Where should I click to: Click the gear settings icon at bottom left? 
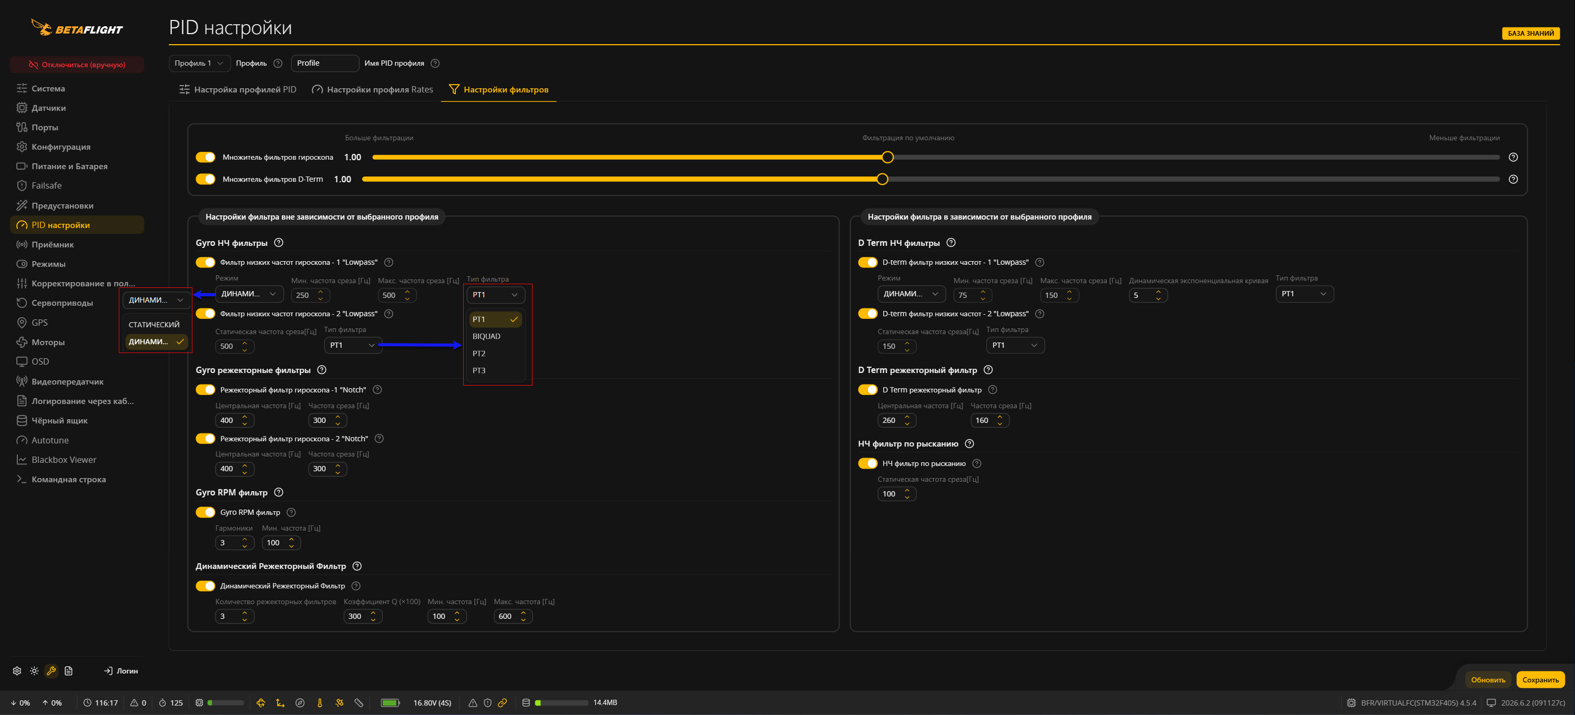point(17,670)
